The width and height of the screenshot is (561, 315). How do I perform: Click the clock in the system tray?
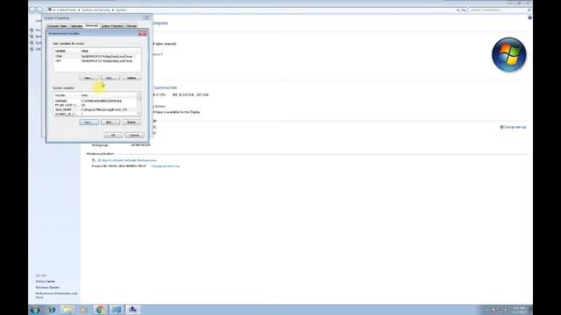pos(519,310)
